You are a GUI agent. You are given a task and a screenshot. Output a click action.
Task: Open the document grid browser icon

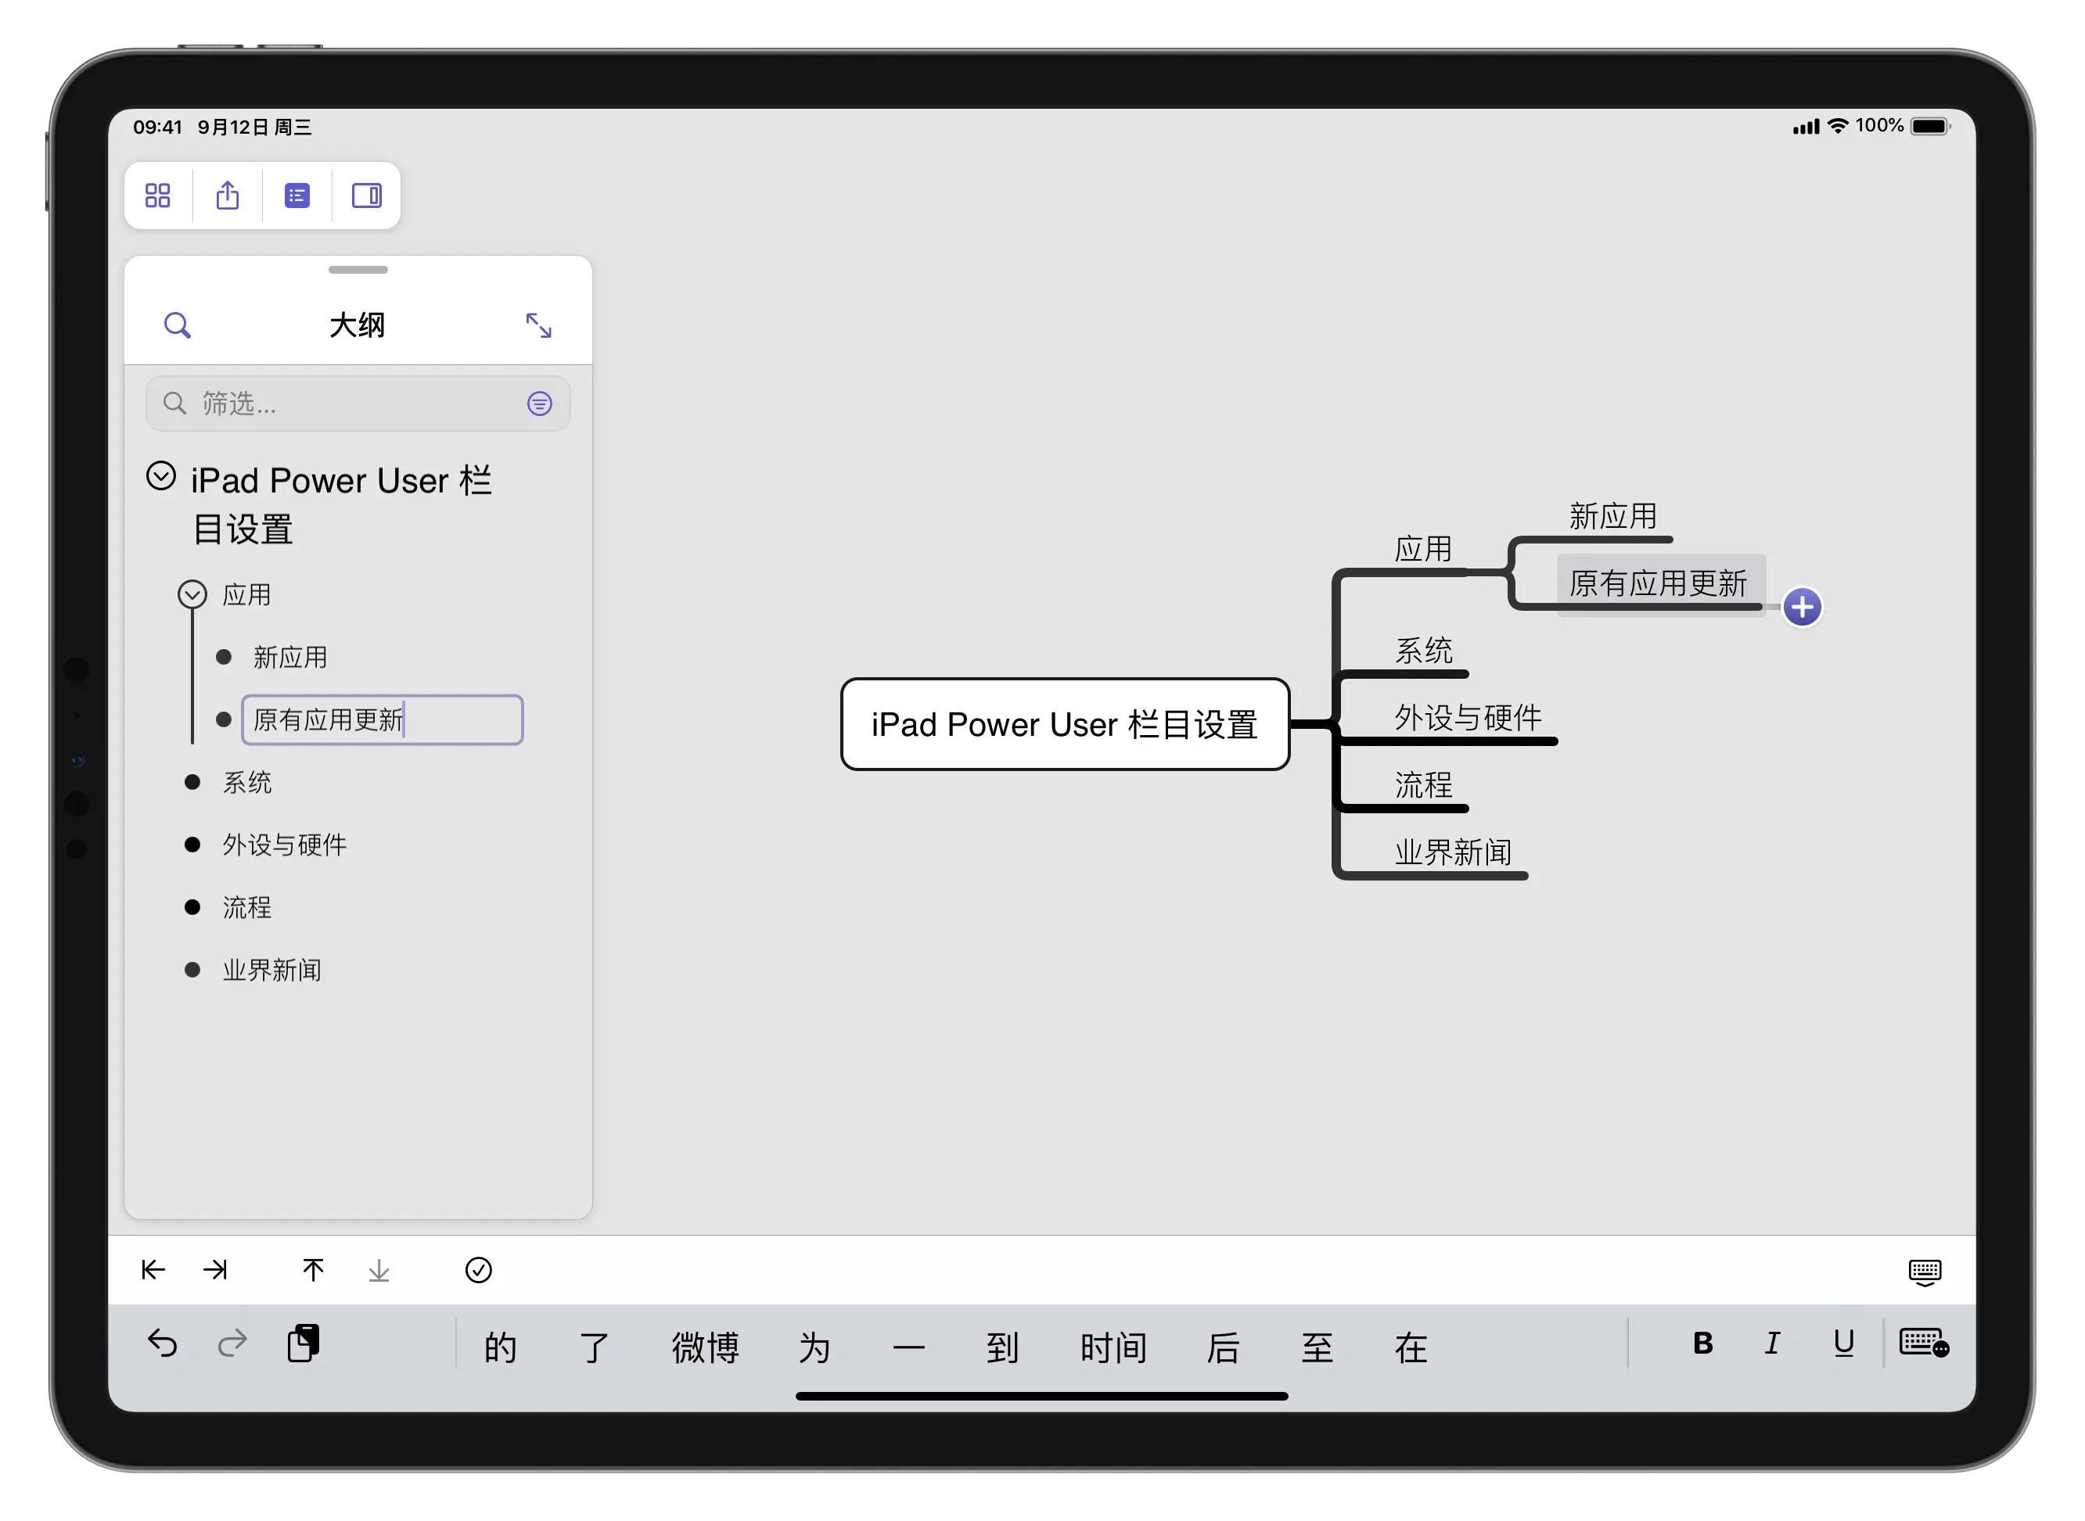click(157, 196)
